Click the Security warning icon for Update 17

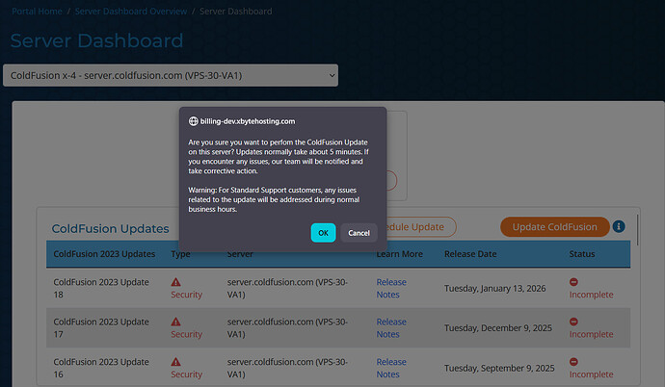tap(176, 322)
